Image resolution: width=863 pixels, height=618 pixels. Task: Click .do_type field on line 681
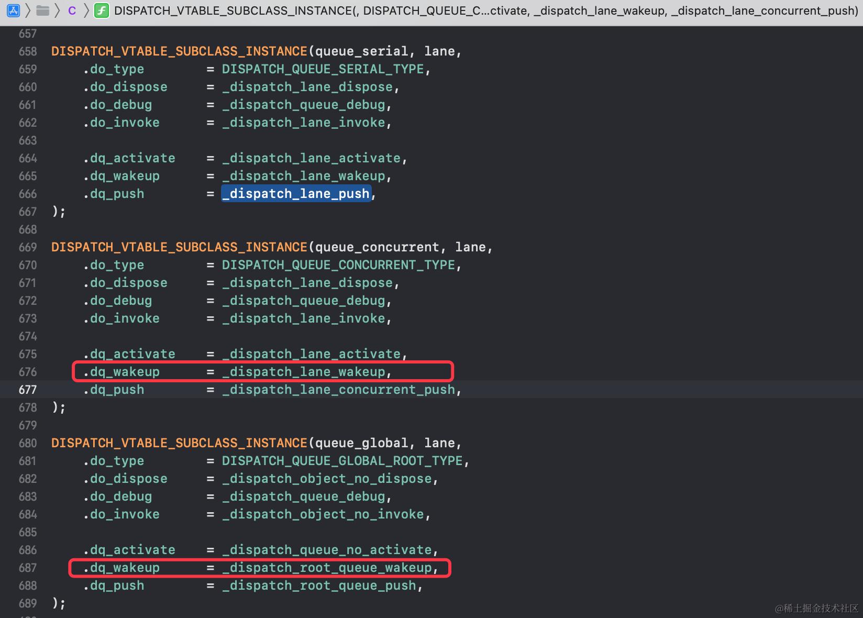pos(114,461)
